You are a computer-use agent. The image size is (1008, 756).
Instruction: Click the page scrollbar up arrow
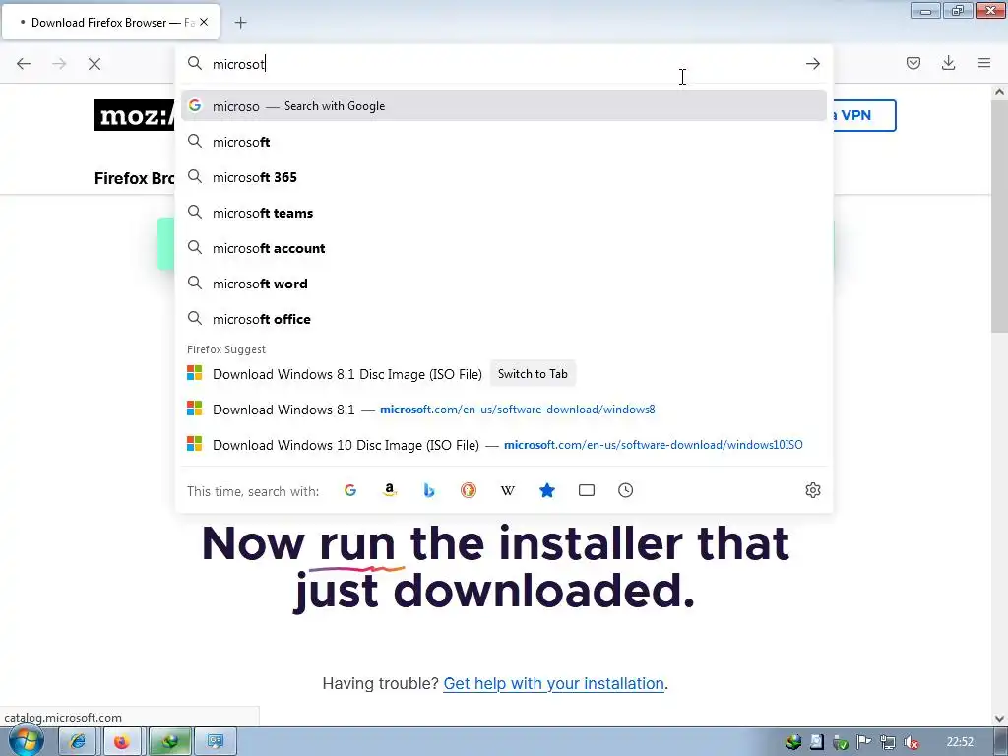click(x=999, y=92)
